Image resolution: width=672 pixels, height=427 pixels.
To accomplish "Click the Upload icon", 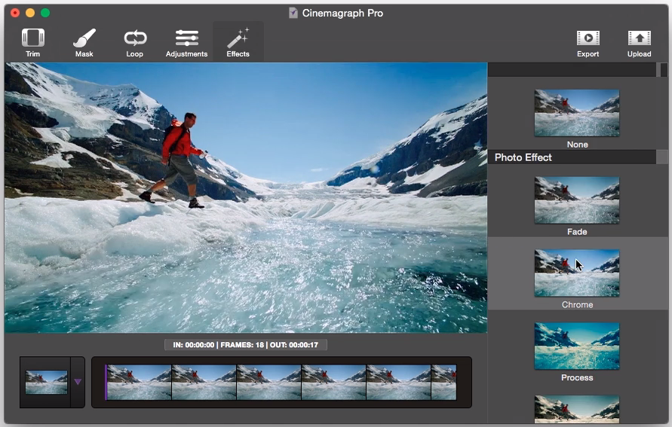I will pyautogui.click(x=639, y=42).
